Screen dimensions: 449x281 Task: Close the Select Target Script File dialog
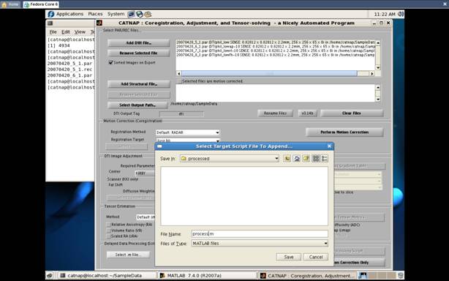[329, 146]
